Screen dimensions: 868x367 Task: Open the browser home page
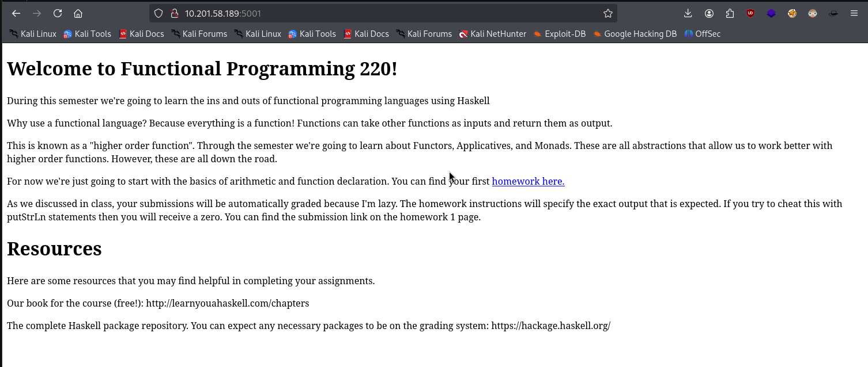point(78,13)
